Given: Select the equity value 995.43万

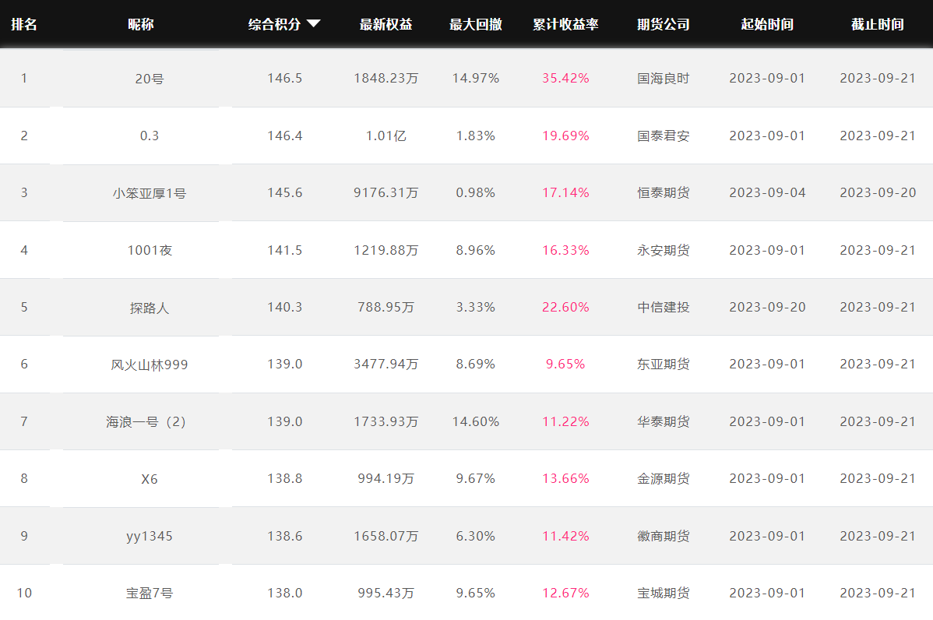Looking at the screenshot, I should (386, 594).
